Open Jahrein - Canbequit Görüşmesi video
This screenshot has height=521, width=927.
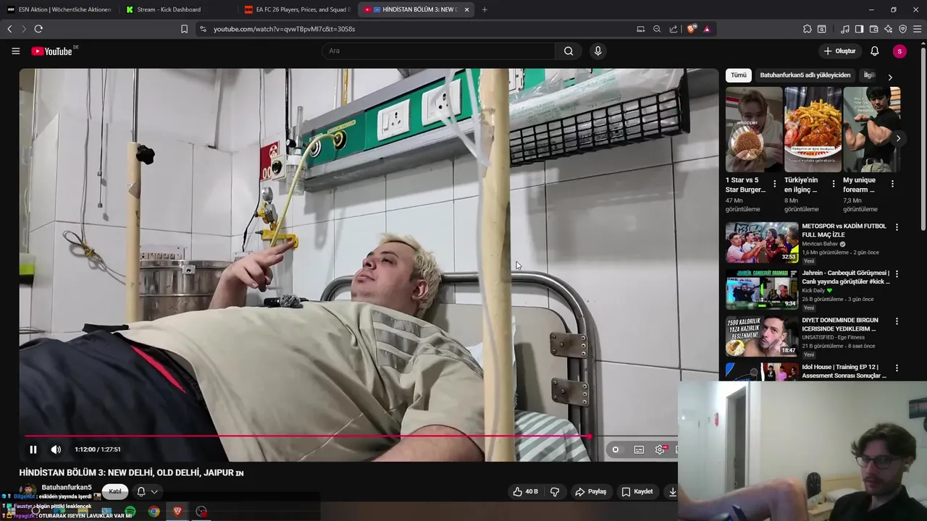[x=762, y=289]
